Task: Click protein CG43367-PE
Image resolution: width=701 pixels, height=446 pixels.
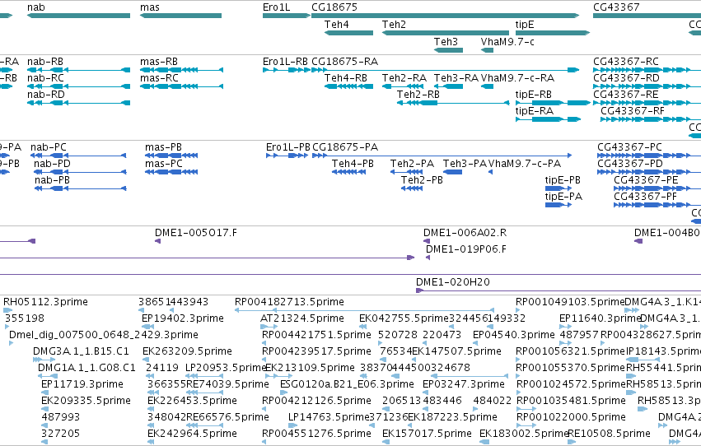Action: tap(657, 188)
